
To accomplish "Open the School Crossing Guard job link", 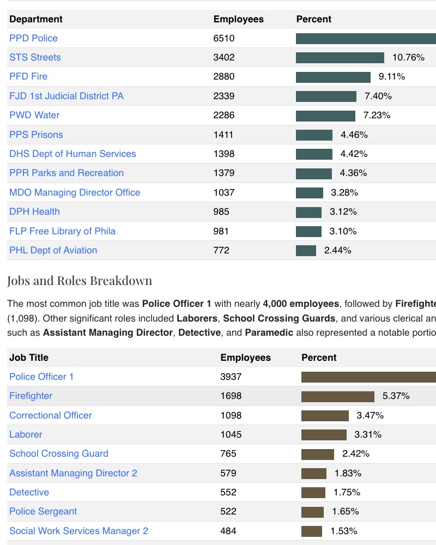I will pyautogui.click(x=58, y=453).
